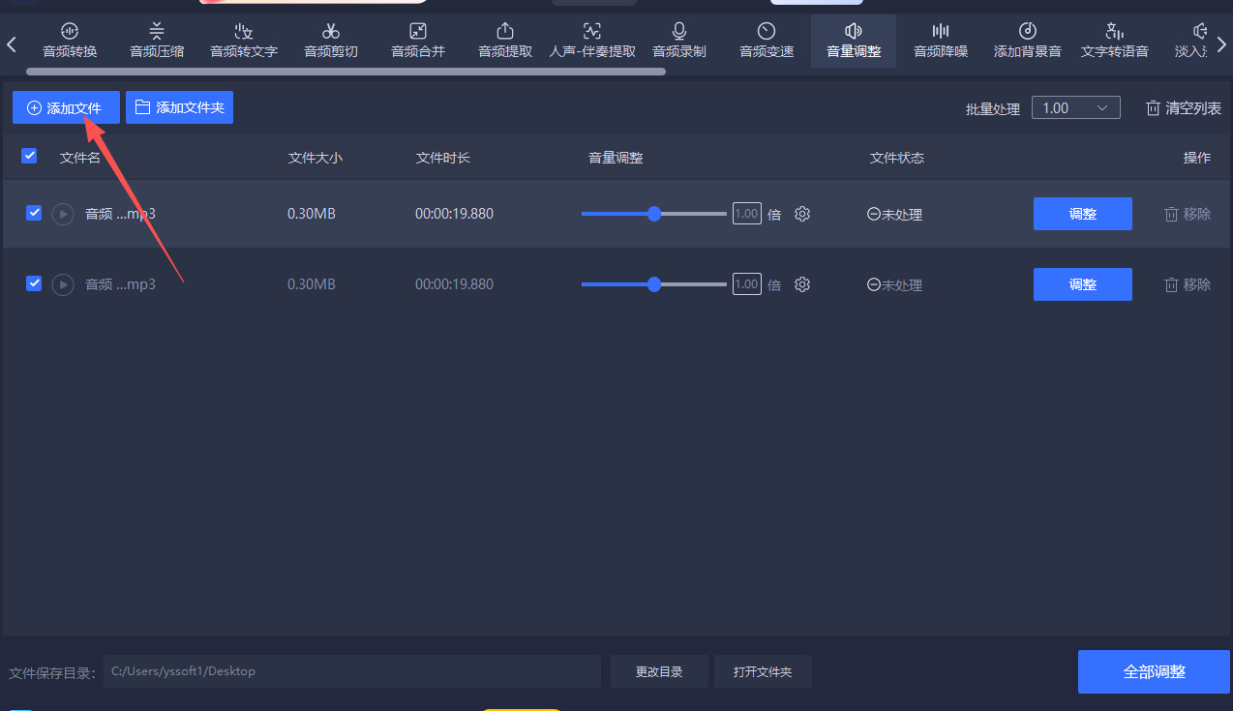Screen dimensions: 1233x711
Task: Click the save directory path field
Action: point(352,671)
